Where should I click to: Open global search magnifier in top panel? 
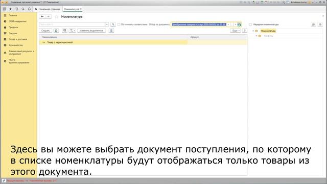[x=23, y=9]
